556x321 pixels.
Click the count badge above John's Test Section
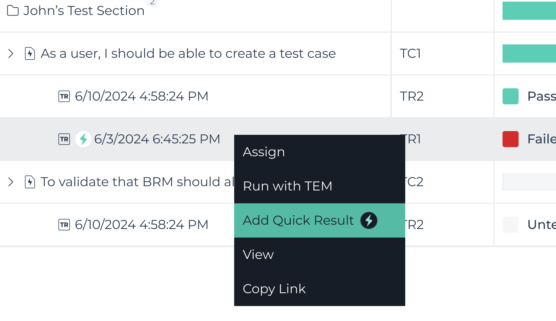(152, 2)
